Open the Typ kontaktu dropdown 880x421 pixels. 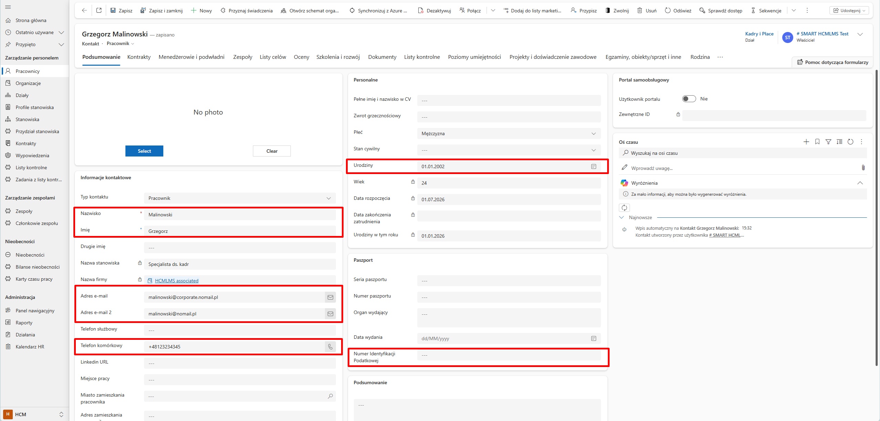pos(239,198)
